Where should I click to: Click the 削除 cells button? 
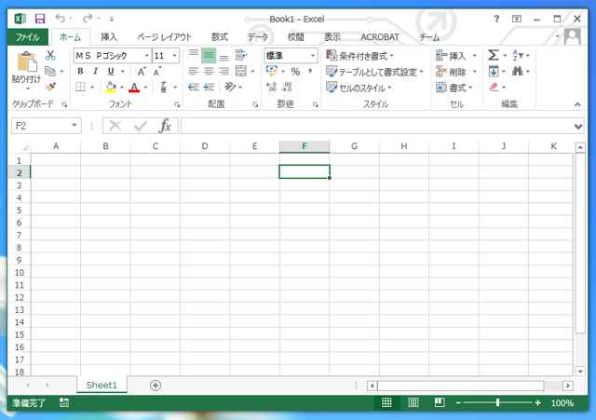coord(455,72)
